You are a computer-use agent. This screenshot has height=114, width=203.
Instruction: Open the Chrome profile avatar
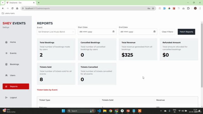click(x=195, y=9)
